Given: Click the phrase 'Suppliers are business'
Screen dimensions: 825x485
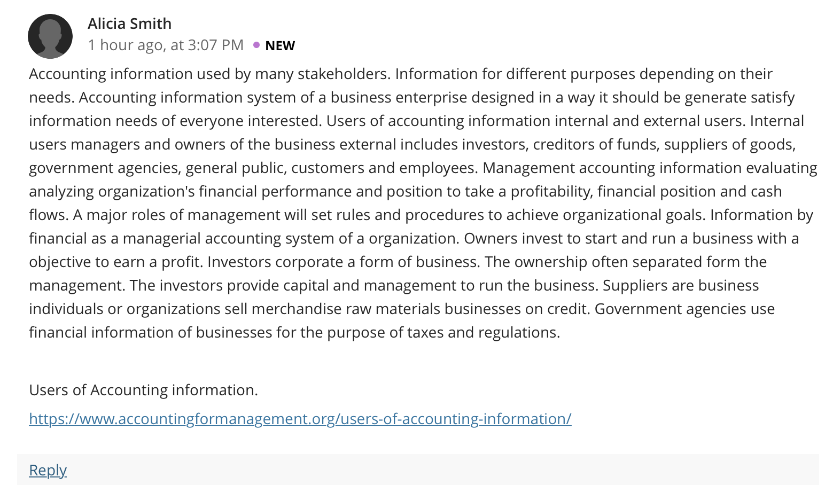Looking at the screenshot, I should [x=681, y=285].
